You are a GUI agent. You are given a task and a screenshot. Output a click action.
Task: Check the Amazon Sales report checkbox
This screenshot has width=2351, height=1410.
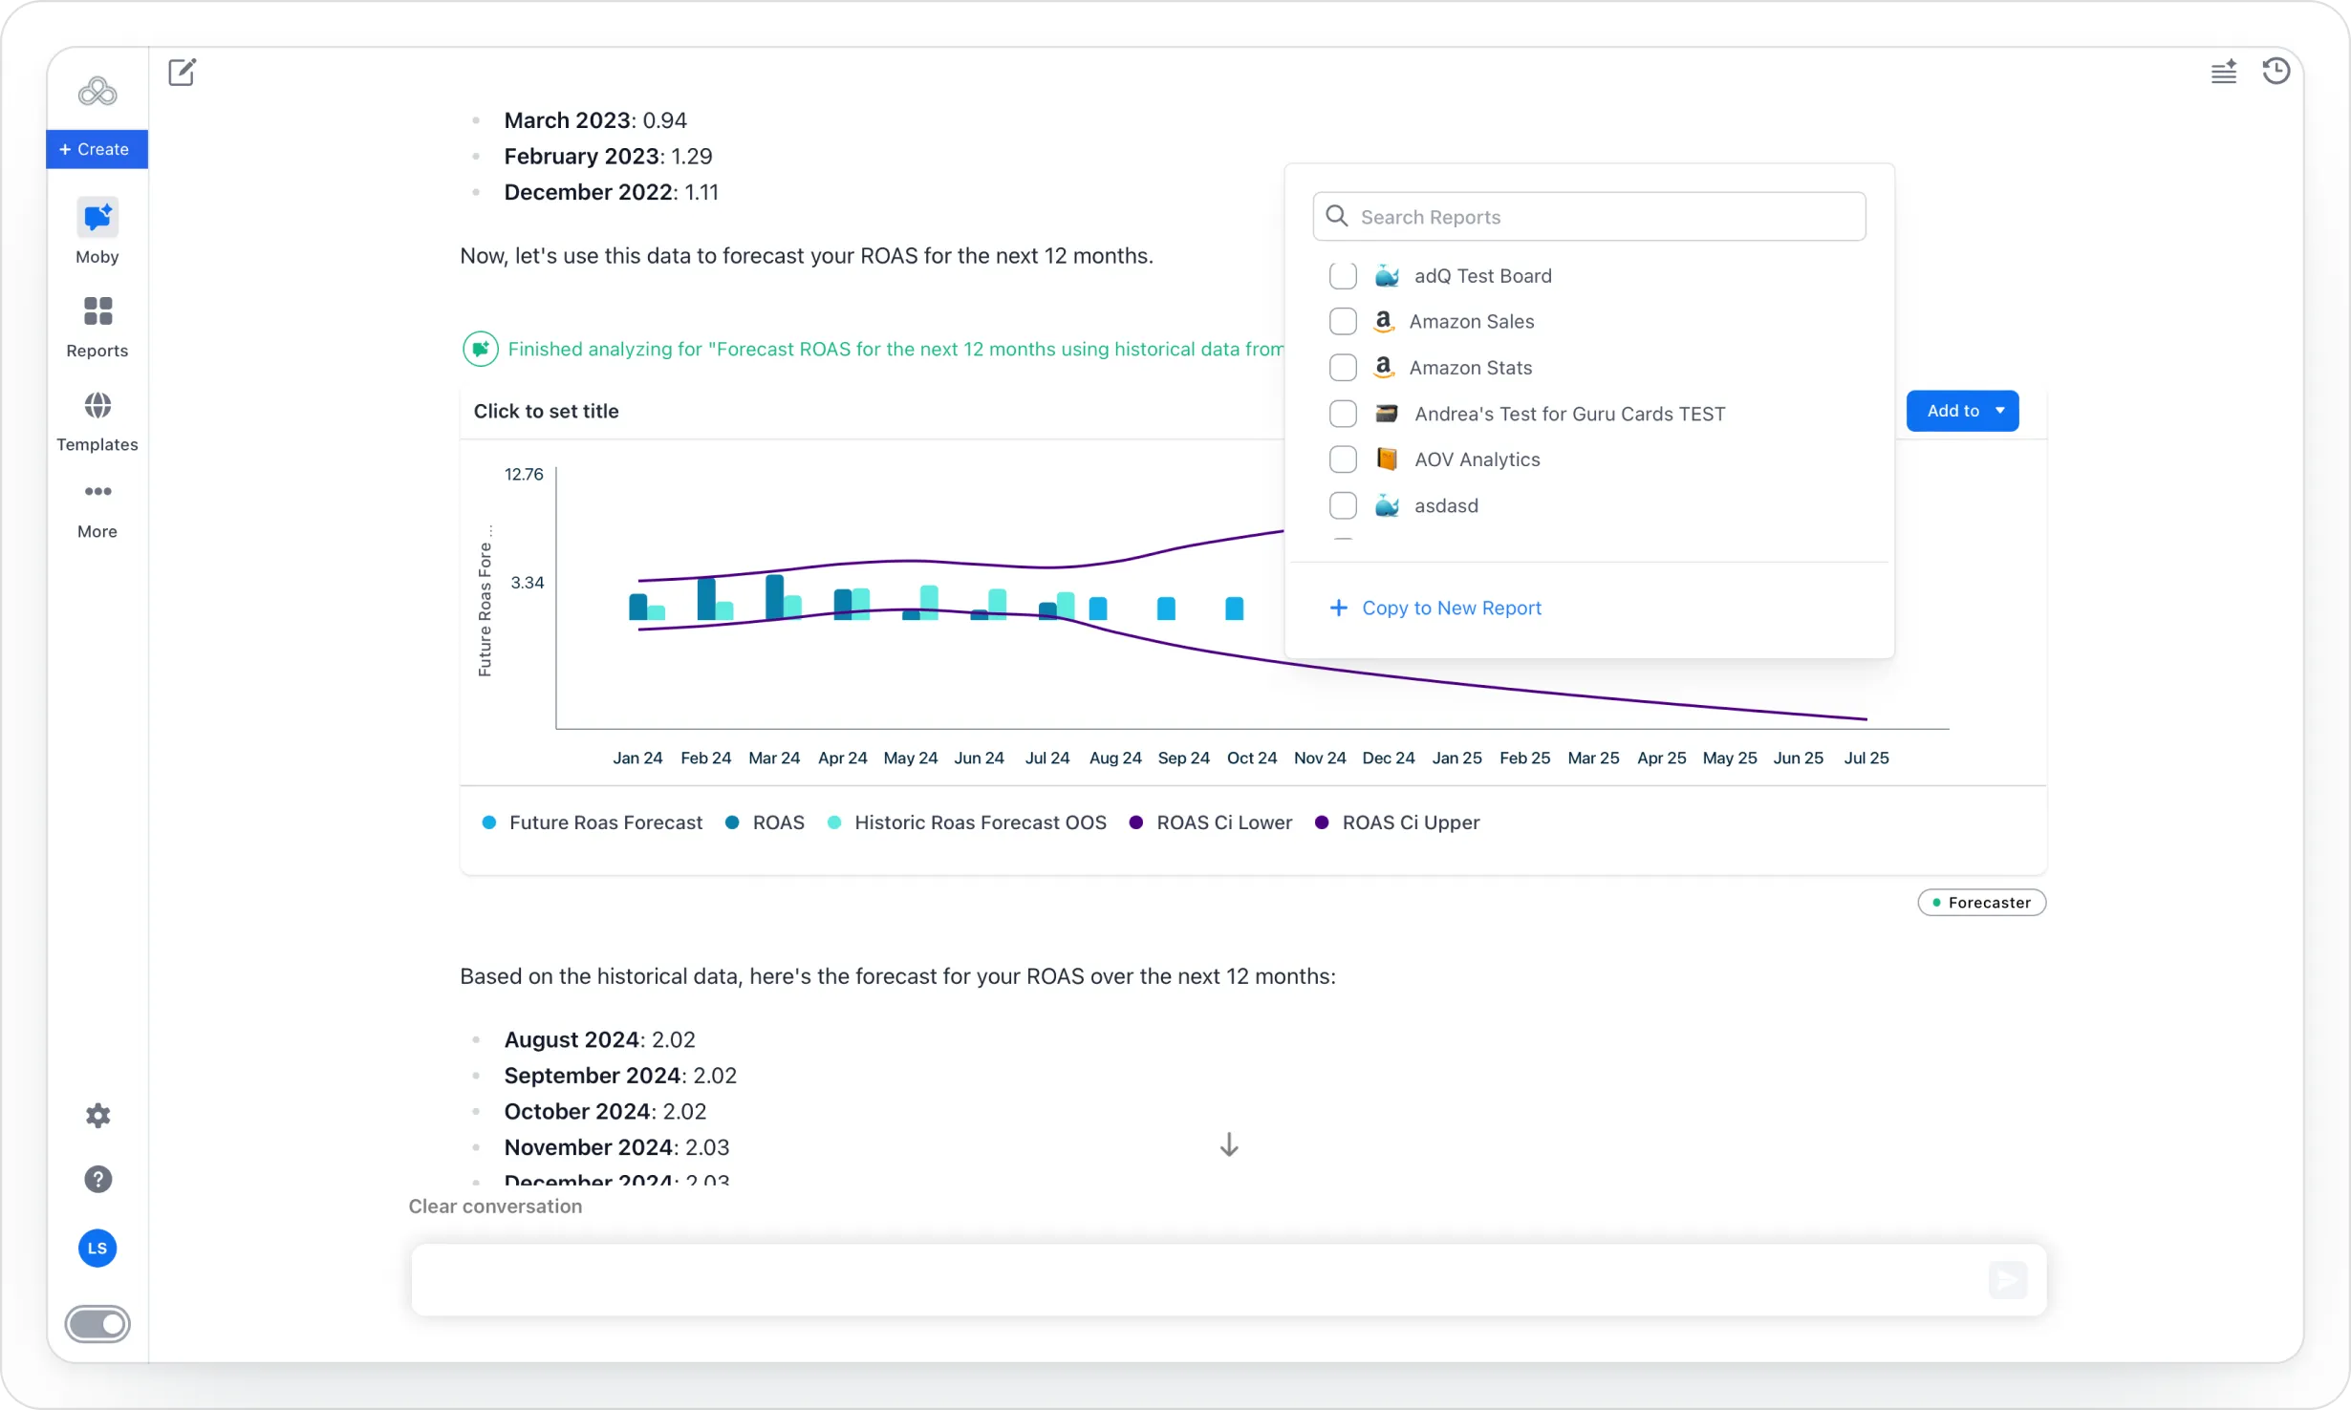pyautogui.click(x=1343, y=322)
